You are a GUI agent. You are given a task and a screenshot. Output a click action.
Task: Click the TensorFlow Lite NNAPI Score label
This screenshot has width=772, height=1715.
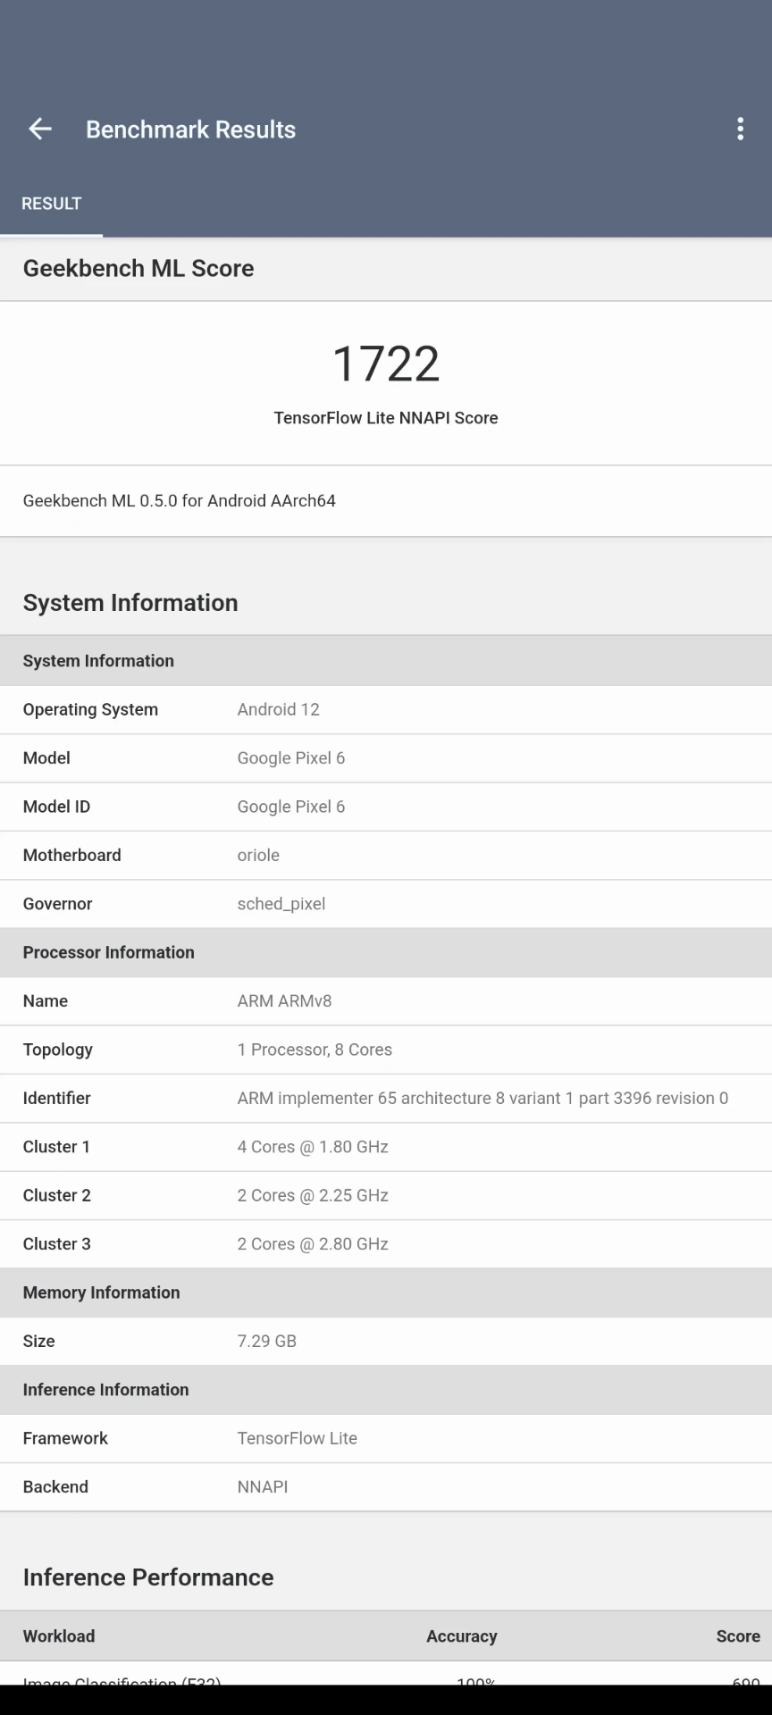click(x=386, y=418)
